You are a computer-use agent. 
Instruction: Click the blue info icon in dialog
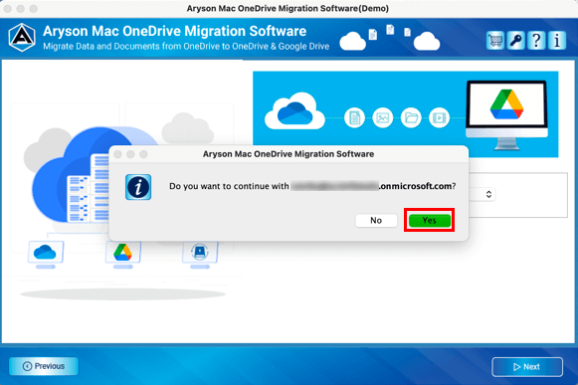[x=138, y=187]
